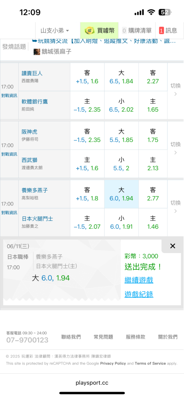
Task: Open 對戰資訊 for the 阪神虎 match
Action: tap(9, 154)
